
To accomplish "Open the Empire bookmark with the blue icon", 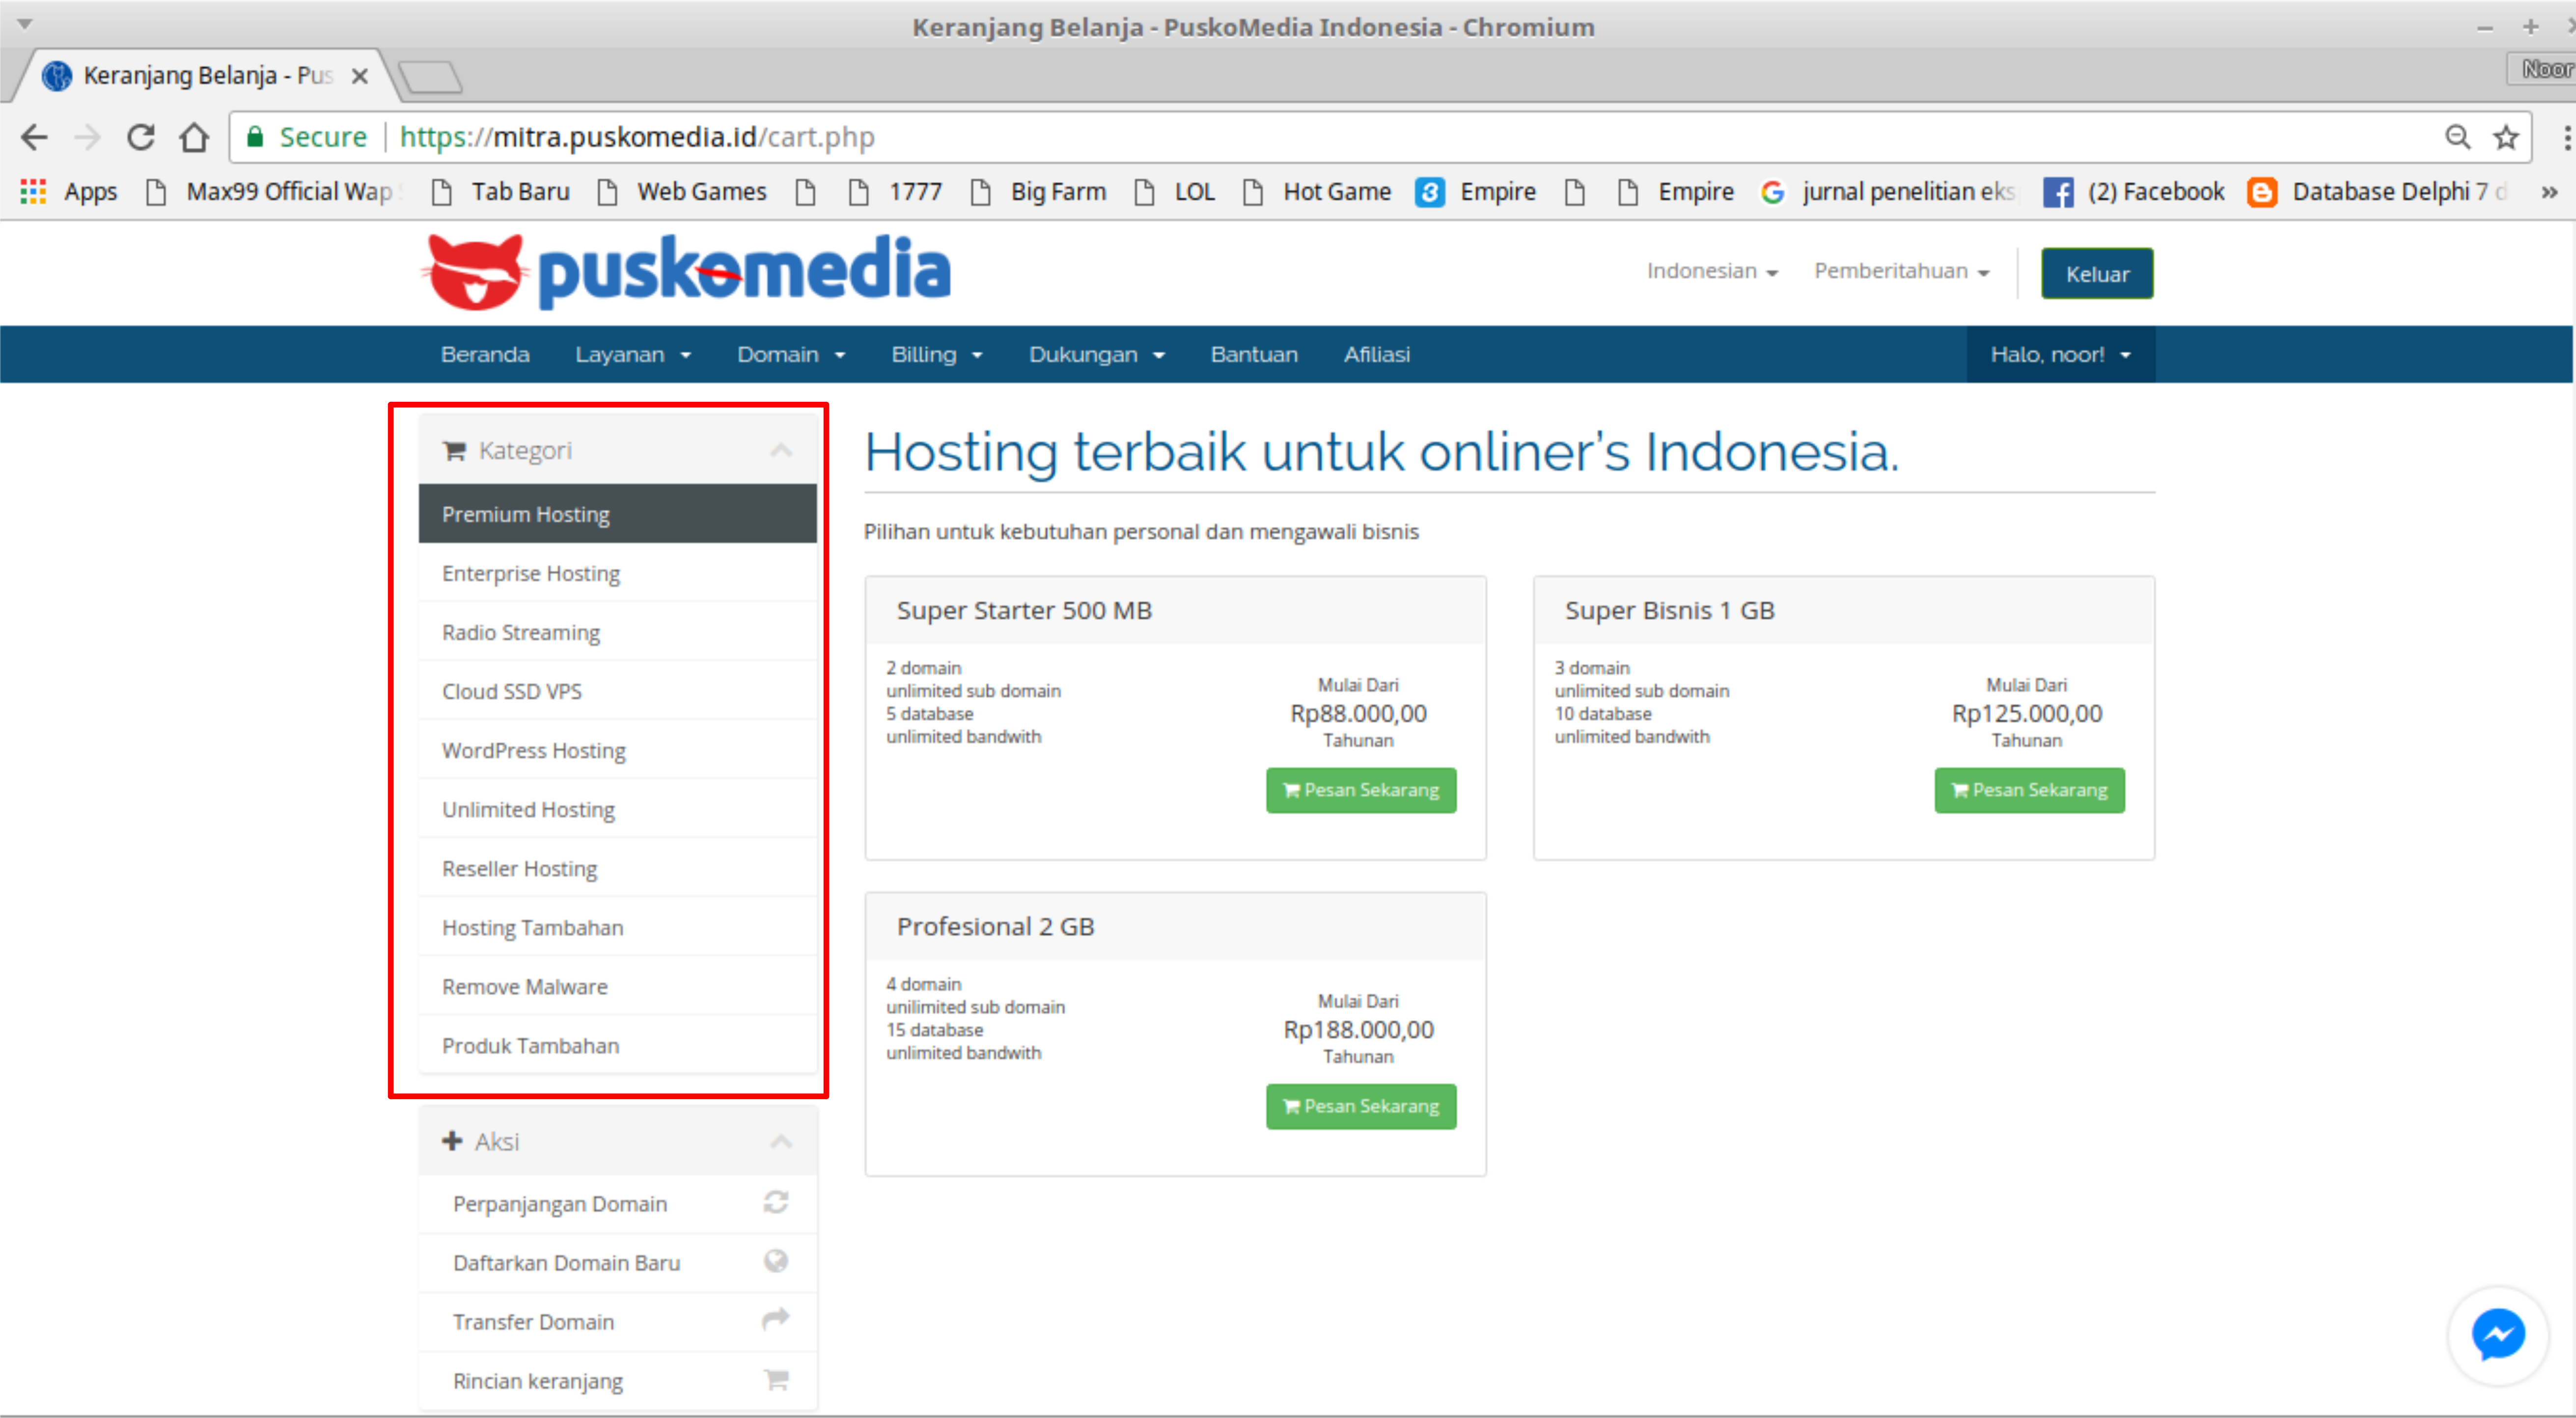I will (1476, 191).
